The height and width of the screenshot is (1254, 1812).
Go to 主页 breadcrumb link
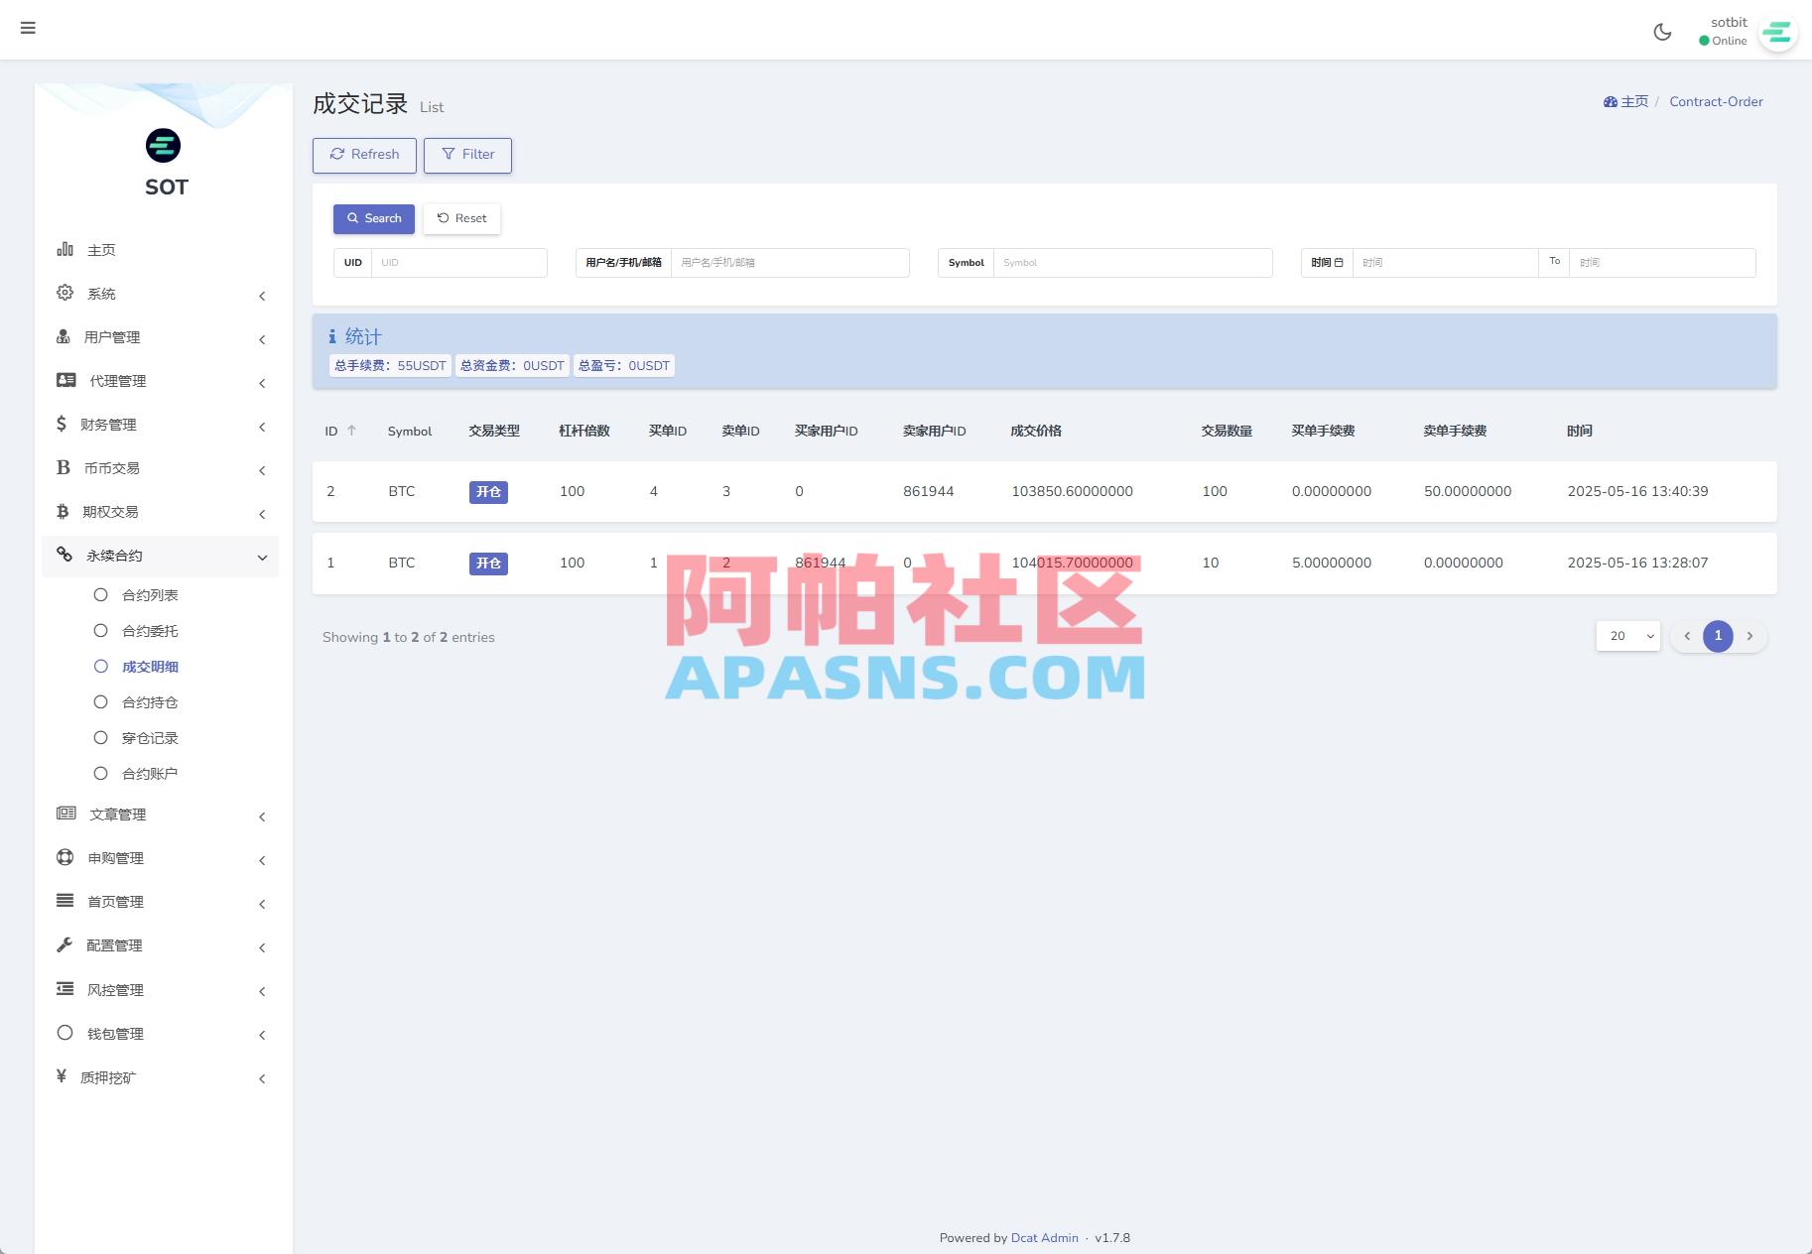pyautogui.click(x=1625, y=101)
